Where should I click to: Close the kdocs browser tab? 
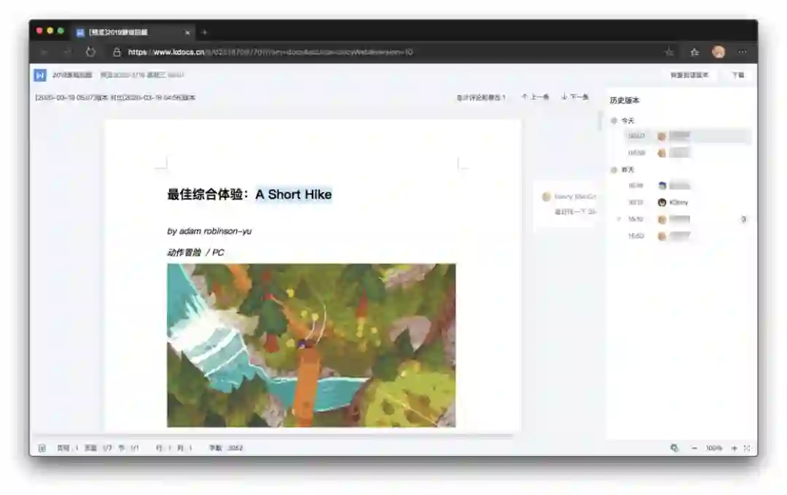188,32
